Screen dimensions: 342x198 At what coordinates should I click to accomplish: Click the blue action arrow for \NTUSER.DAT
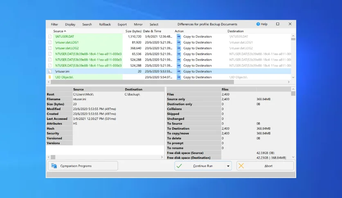[179, 36]
